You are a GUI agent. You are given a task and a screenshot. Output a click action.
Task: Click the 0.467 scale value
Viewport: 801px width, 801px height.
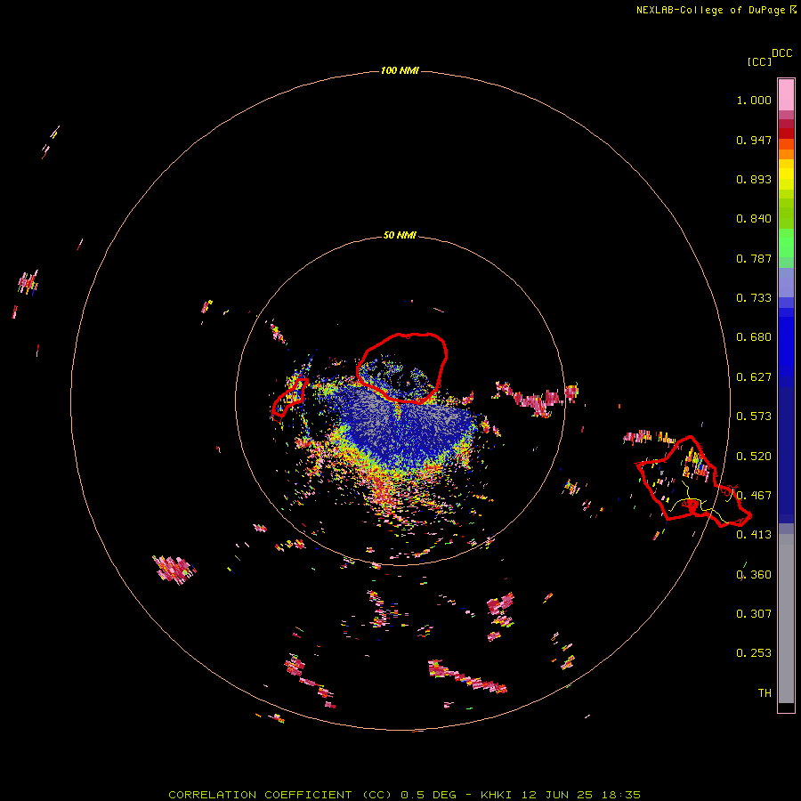click(754, 496)
